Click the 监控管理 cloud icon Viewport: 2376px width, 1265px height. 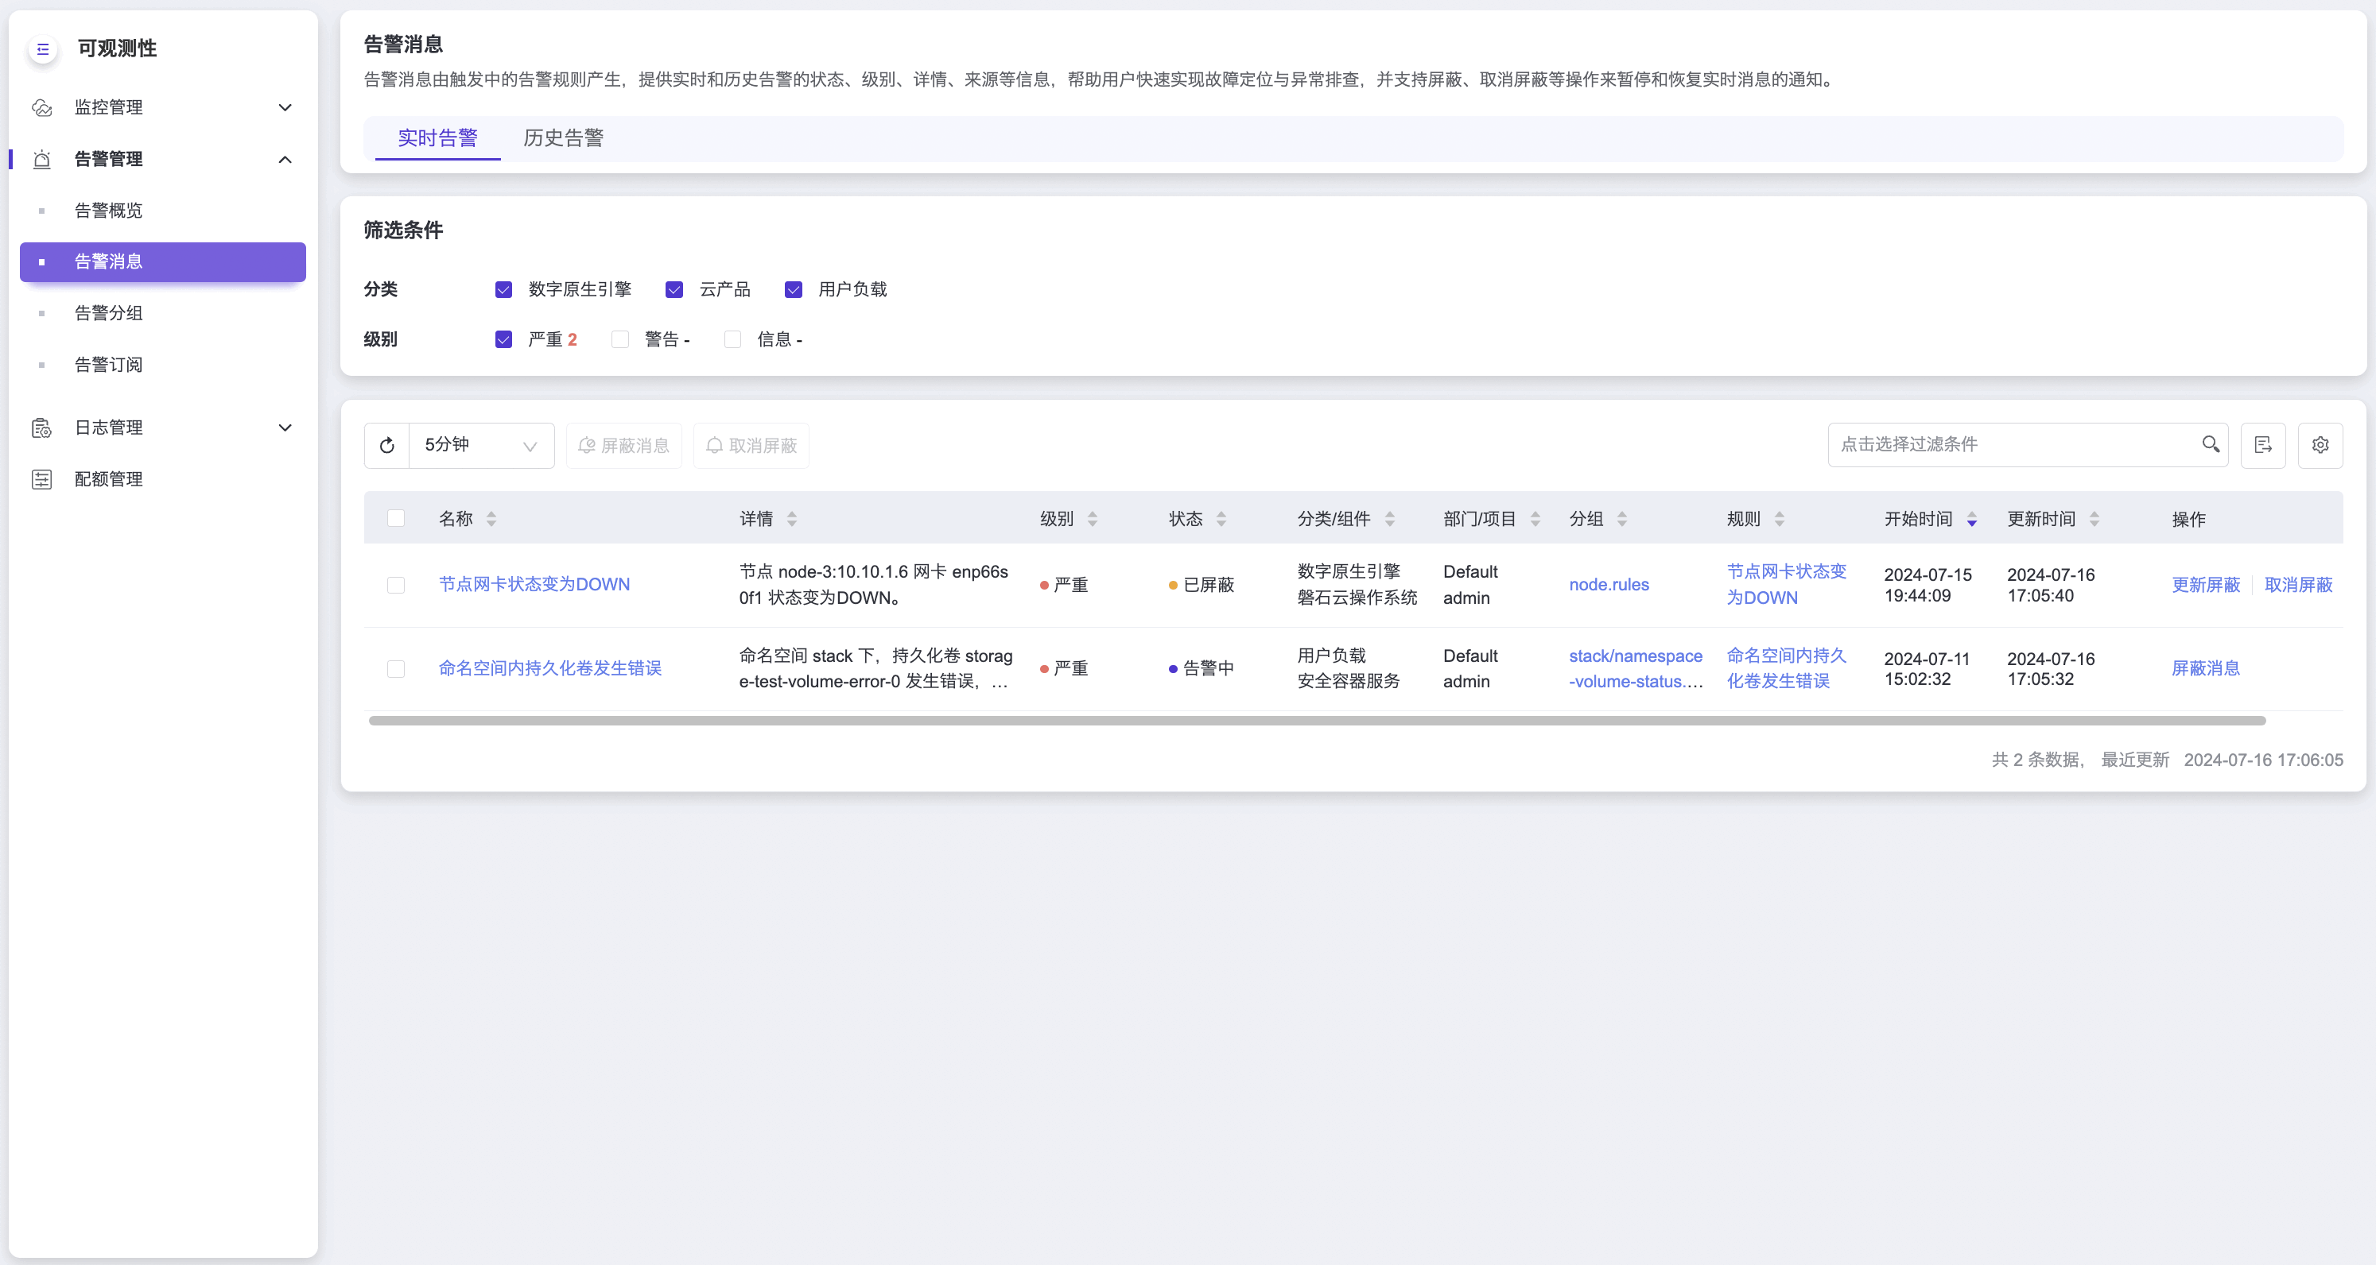click(42, 108)
